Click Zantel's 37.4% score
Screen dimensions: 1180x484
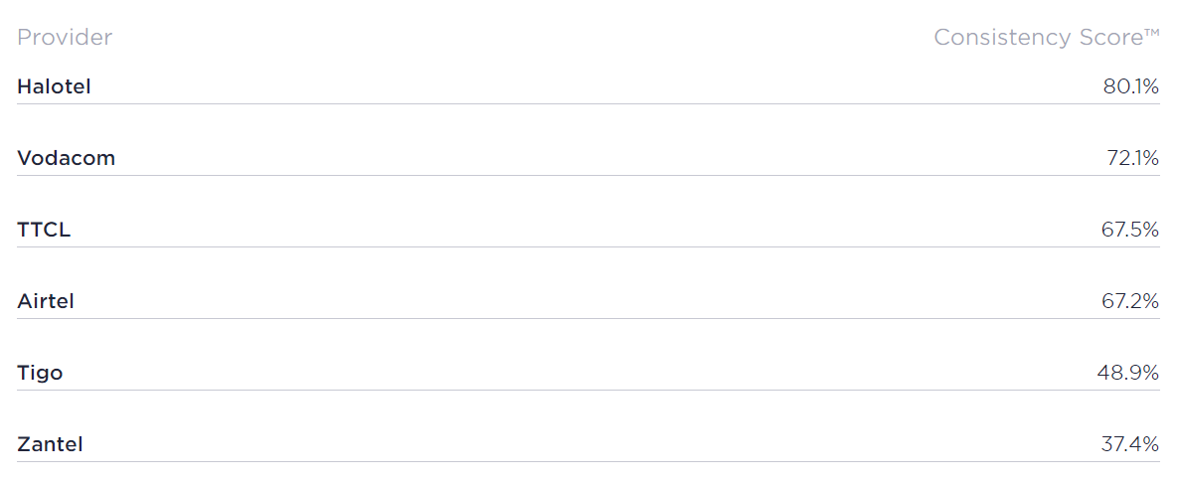1130,444
